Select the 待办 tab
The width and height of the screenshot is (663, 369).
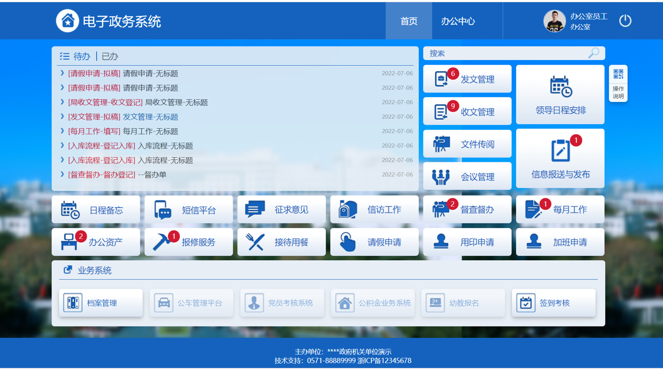(82, 56)
